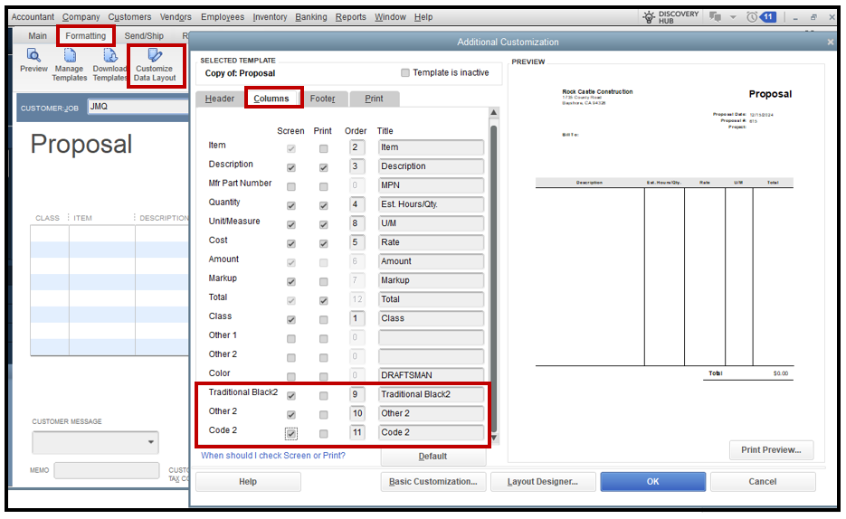This screenshot has height=519, width=846.
Task: Open the chat messages icon in title bar
Action: 716,17
